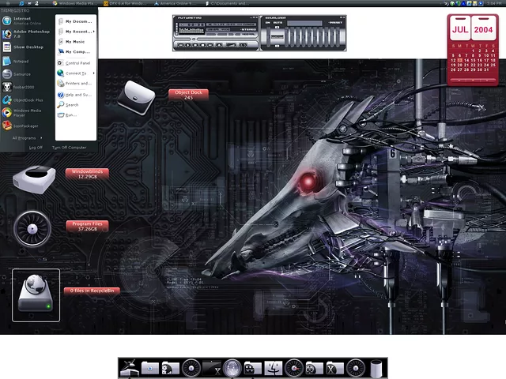Launch Notepad from the Start menu
Image resolution: width=506 pixels, height=379 pixels.
coord(21,60)
